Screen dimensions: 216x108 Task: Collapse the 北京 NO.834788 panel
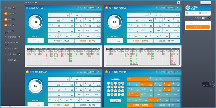99,8
